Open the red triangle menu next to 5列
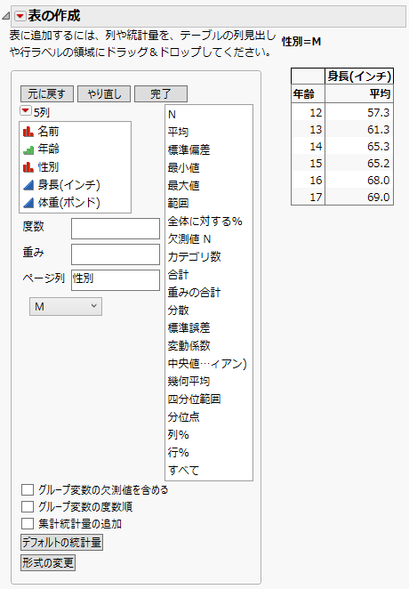 point(26,111)
